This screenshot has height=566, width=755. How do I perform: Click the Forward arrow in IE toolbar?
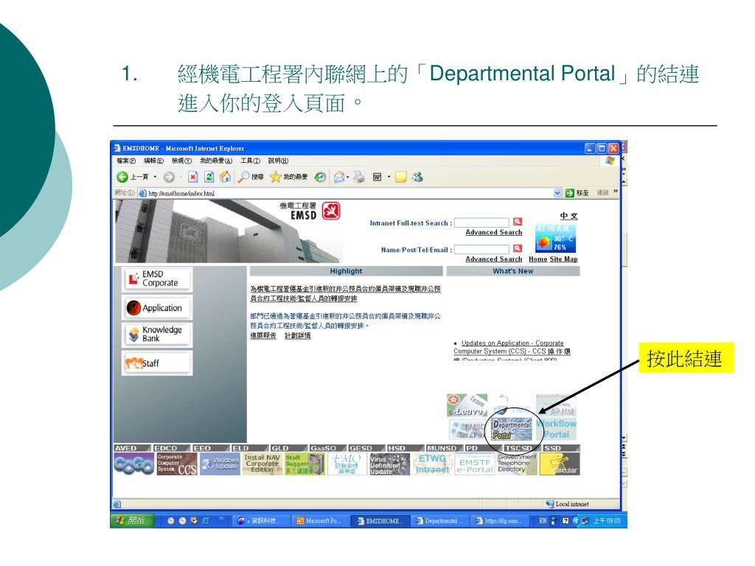point(169,177)
